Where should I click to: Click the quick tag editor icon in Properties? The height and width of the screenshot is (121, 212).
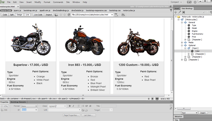point(171,108)
